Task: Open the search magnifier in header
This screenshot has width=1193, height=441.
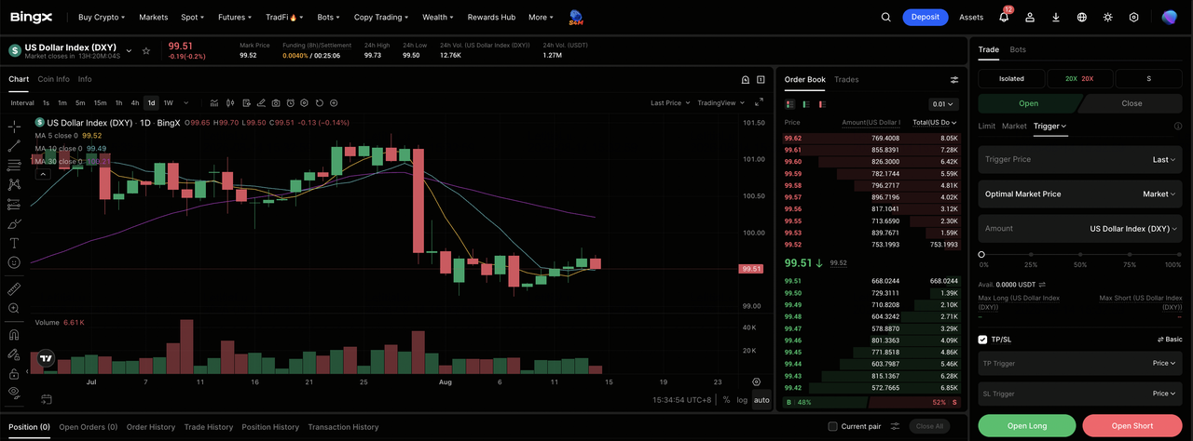Action: click(x=886, y=17)
